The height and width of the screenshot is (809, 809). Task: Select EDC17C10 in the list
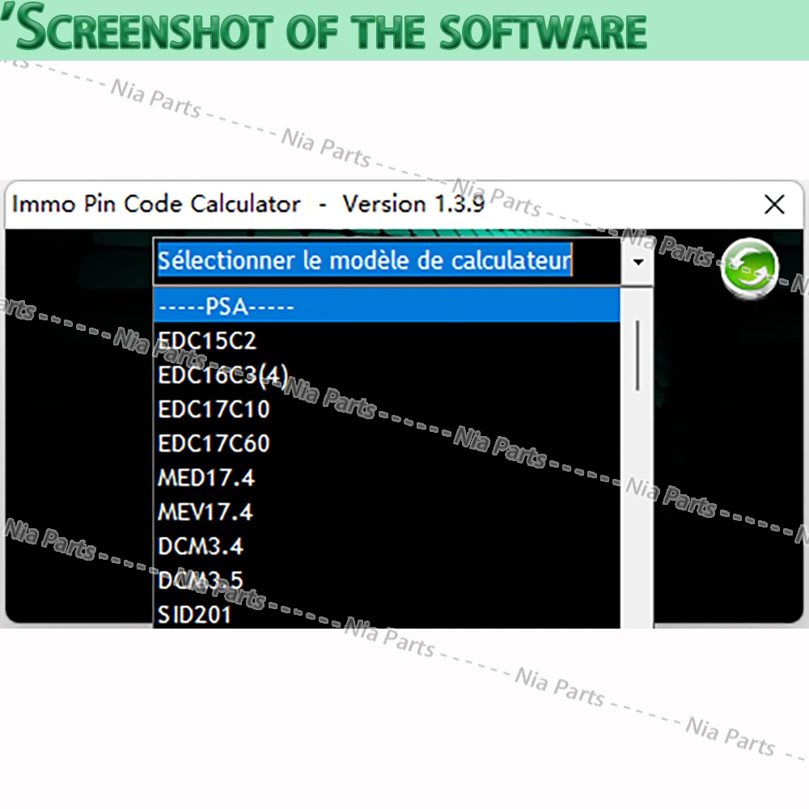(387, 409)
